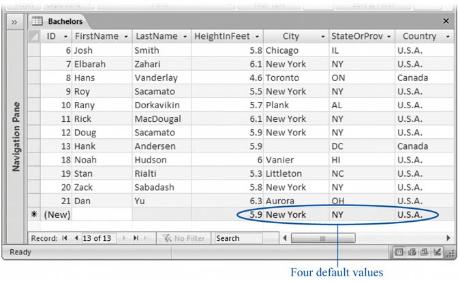The height and width of the screenshot is (281, 458).
Task: Click the current record box showing 13 of 13
Action: tap(98, 238)
